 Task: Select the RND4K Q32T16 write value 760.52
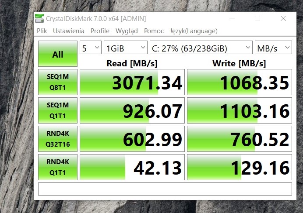tap(240, 139)
